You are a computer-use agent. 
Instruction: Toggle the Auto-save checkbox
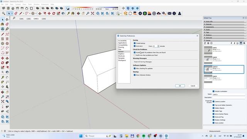pyautogui.click(x=135, y=46)
